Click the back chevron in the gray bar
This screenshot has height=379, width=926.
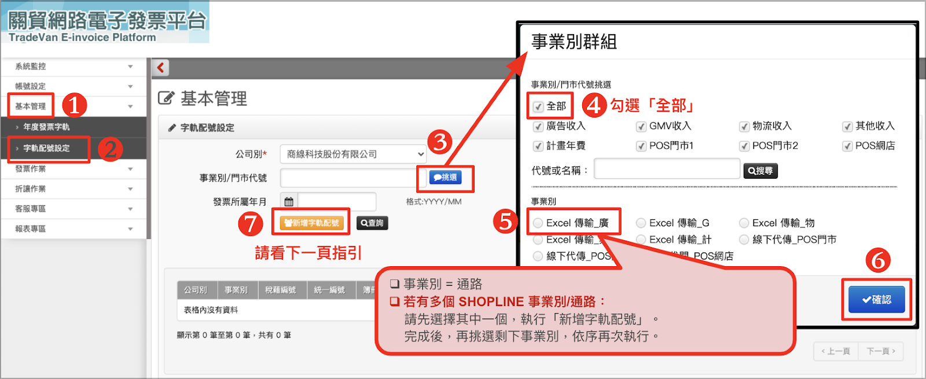[x=161, y=68]
